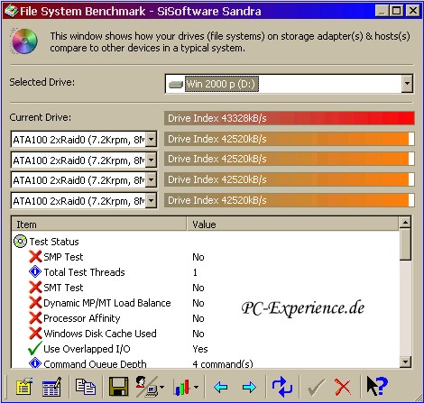Image resolution: width=424 pixels, height=403 pixels.
Task: Save results with the floppy disk icon
Action: click(119, 387)
